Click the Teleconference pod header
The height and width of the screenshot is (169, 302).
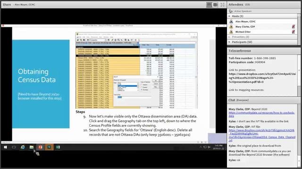[x=263, y=51]
